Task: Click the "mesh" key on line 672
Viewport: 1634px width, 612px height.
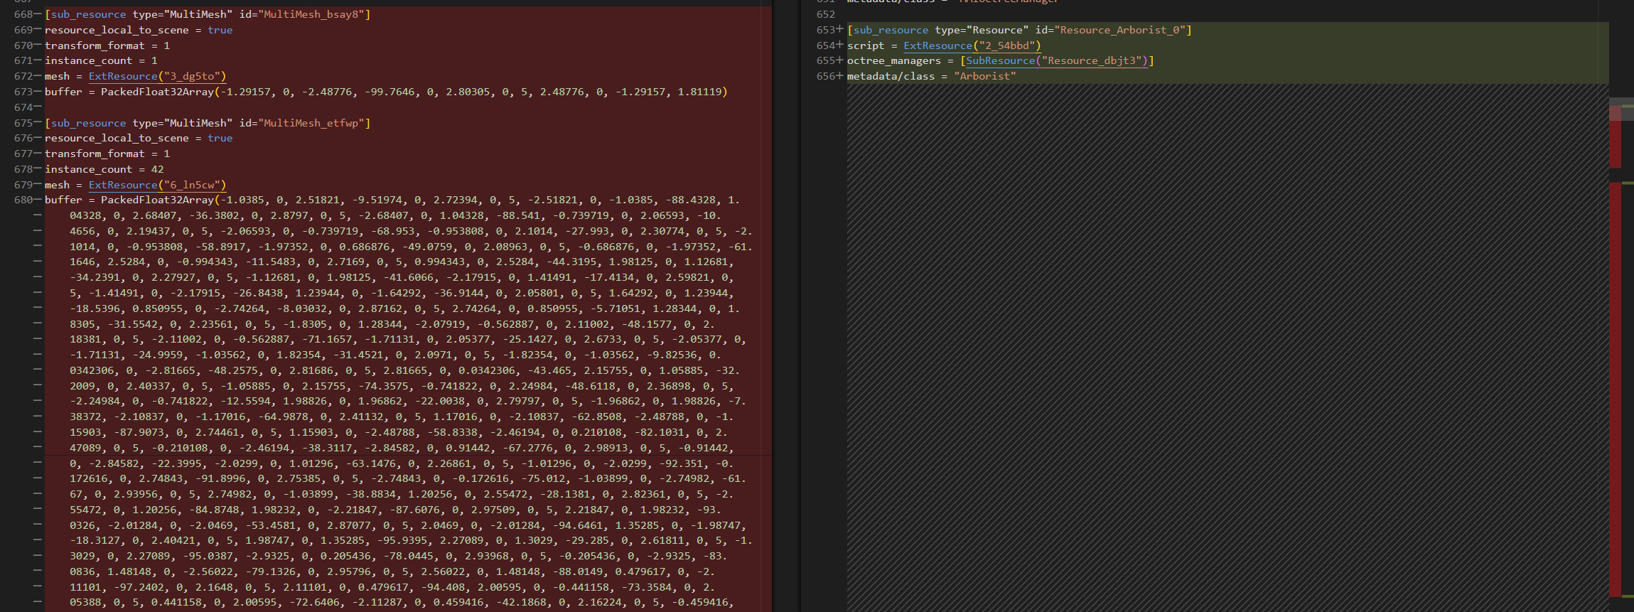Action: click(57, 76)
